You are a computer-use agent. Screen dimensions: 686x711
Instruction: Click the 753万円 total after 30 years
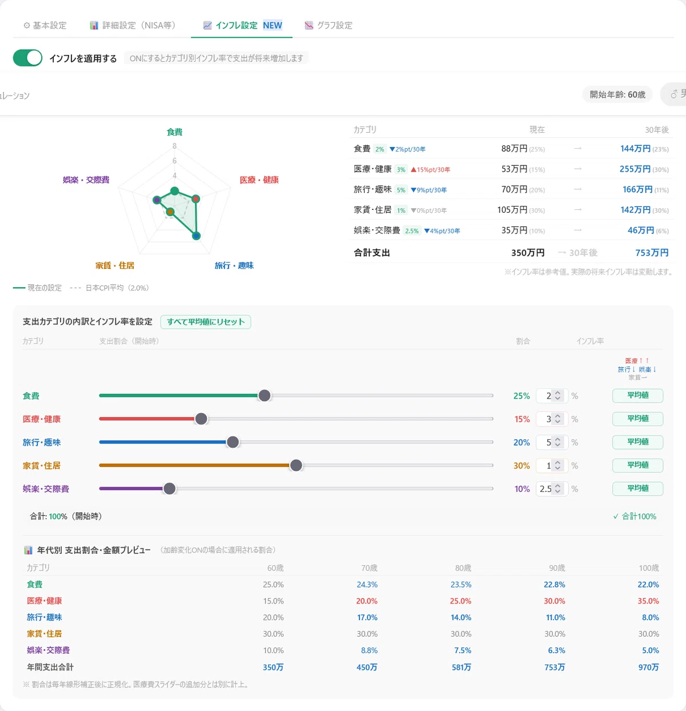(x=652, y=252)
